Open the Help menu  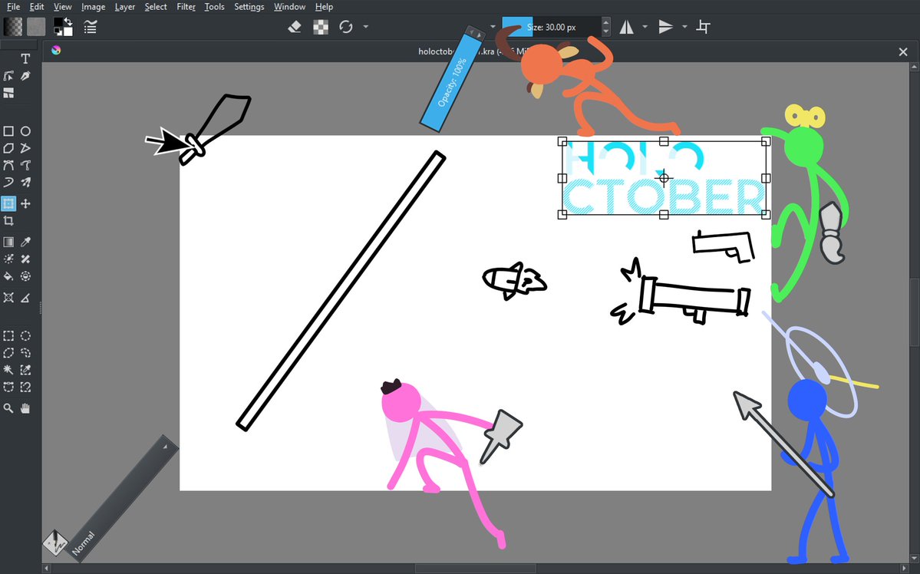click(324, 6)
